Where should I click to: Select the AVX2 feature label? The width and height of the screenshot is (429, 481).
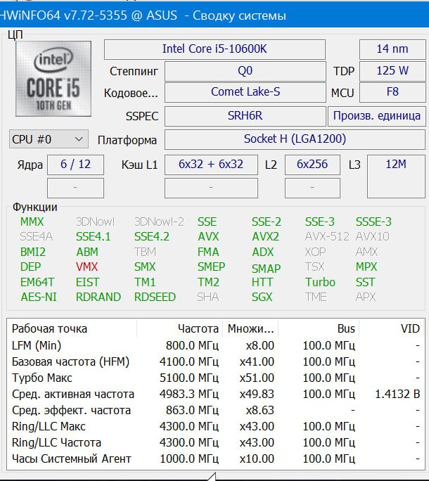click(265, 237)
